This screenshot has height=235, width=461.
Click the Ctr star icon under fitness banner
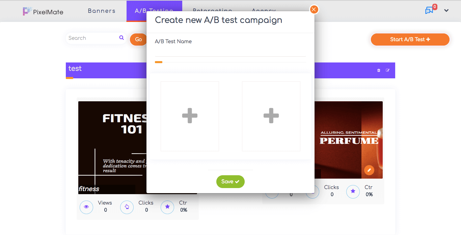coord(167,207)
